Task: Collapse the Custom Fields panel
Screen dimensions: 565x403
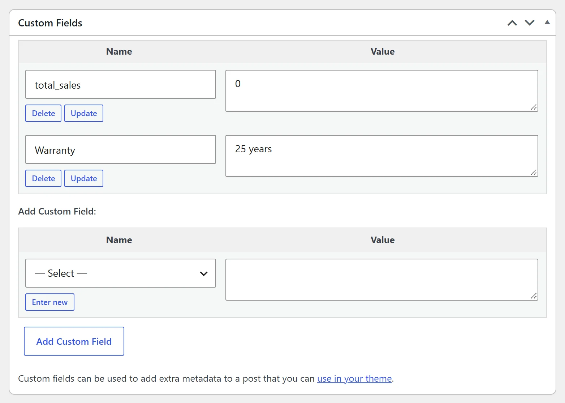Action: [547, 22]
